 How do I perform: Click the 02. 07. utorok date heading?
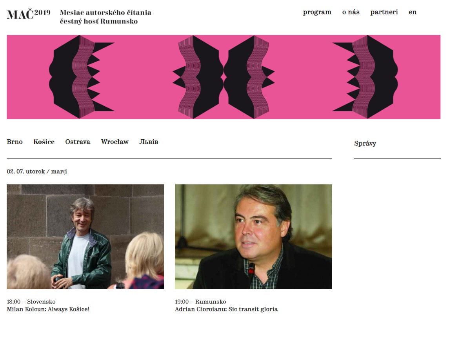[37, 171]
